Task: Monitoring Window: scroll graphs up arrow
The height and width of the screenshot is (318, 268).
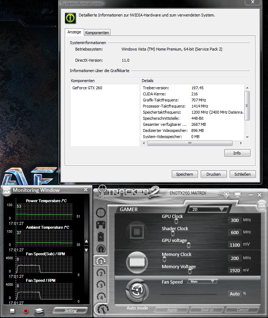Action: click(x=86, y=241)
